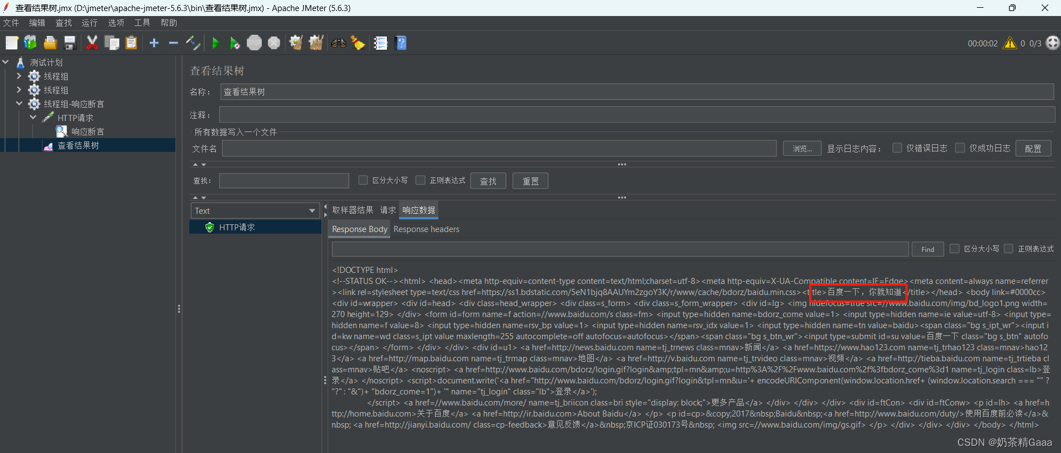Click the 重置 button
This screenshot has width=1061, height=453.
click(x=531, y=181)
